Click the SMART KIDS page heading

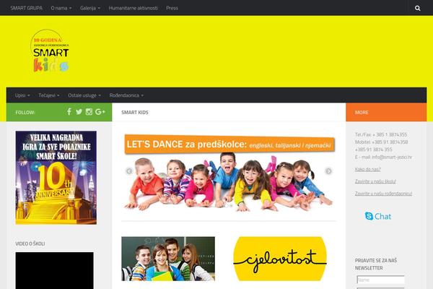click(x=135, y=112)
